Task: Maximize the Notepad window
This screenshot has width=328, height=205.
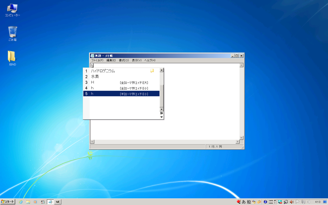Action: pos(237,56)
